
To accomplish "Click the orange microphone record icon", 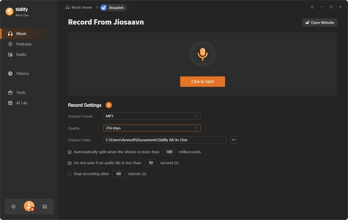I will (x=202, y=54).
